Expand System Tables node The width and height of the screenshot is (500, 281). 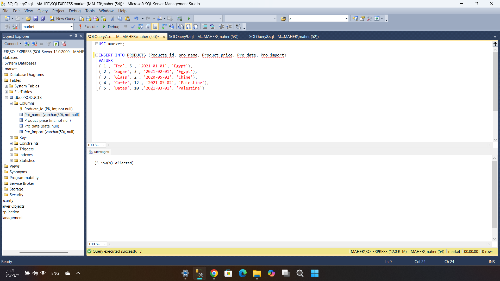(6, 86)
